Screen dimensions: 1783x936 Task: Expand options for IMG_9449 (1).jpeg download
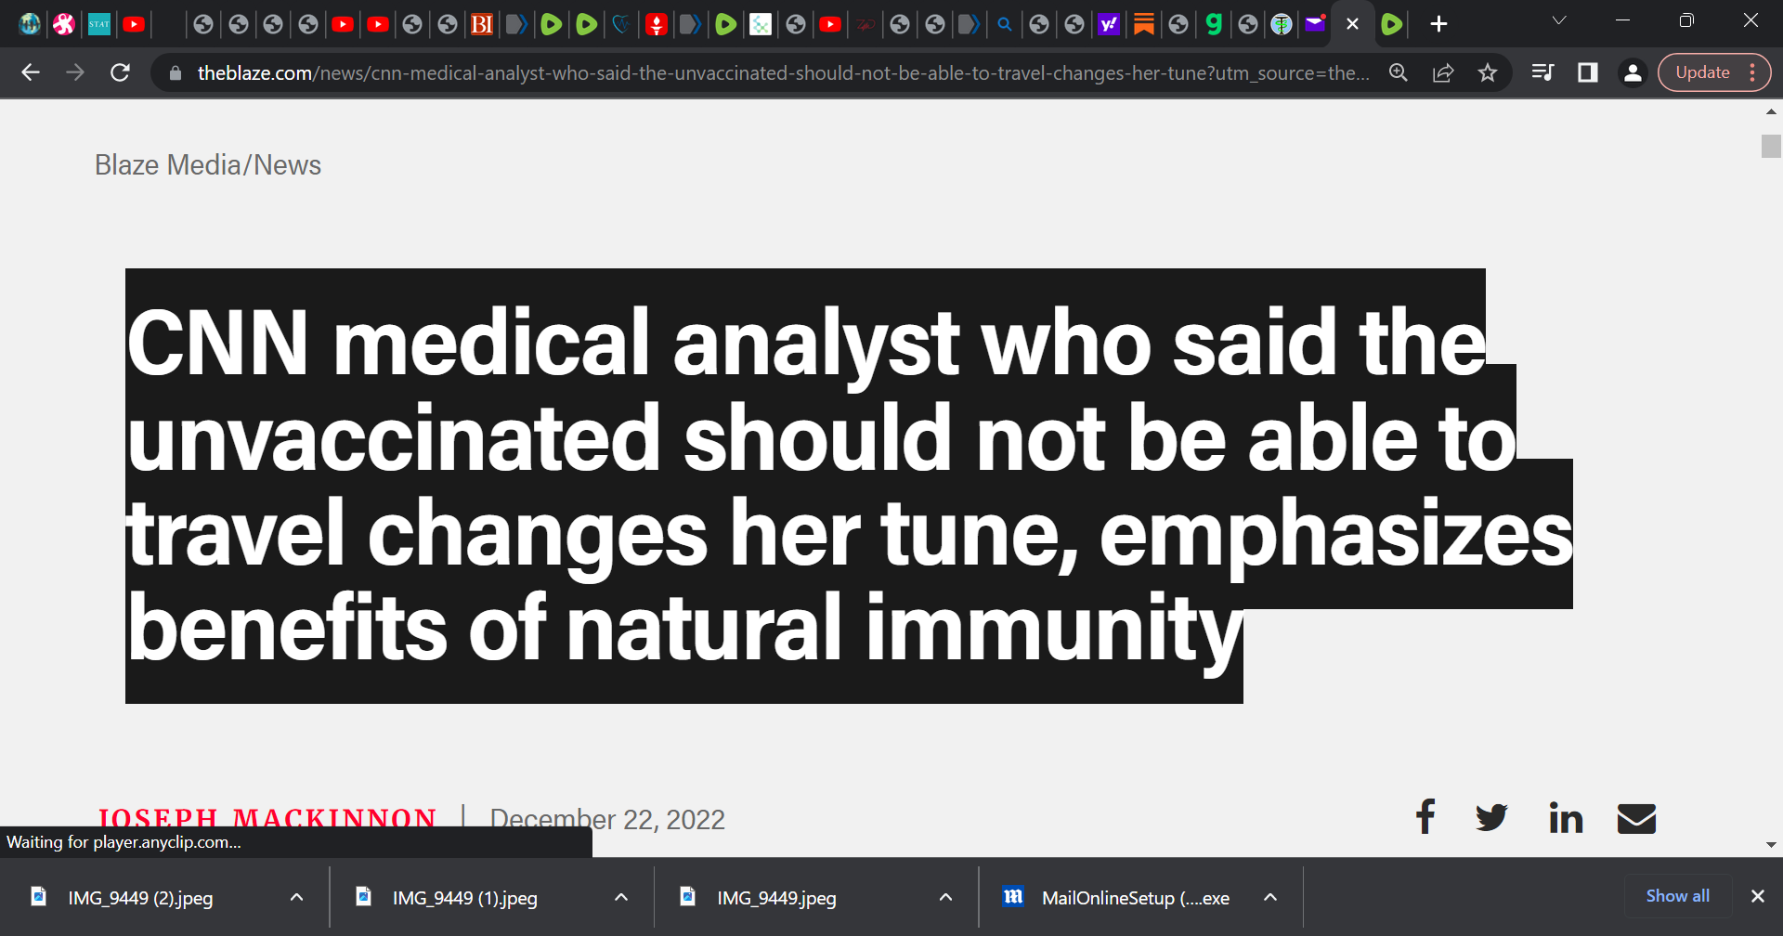(x=621, y=897)
